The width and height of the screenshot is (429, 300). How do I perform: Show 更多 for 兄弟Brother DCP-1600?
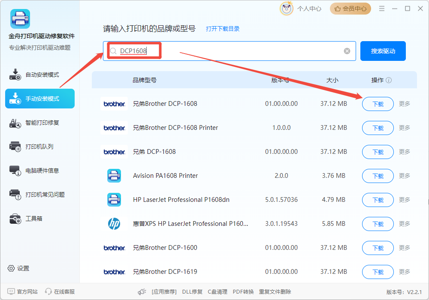(x=405, y=248)
